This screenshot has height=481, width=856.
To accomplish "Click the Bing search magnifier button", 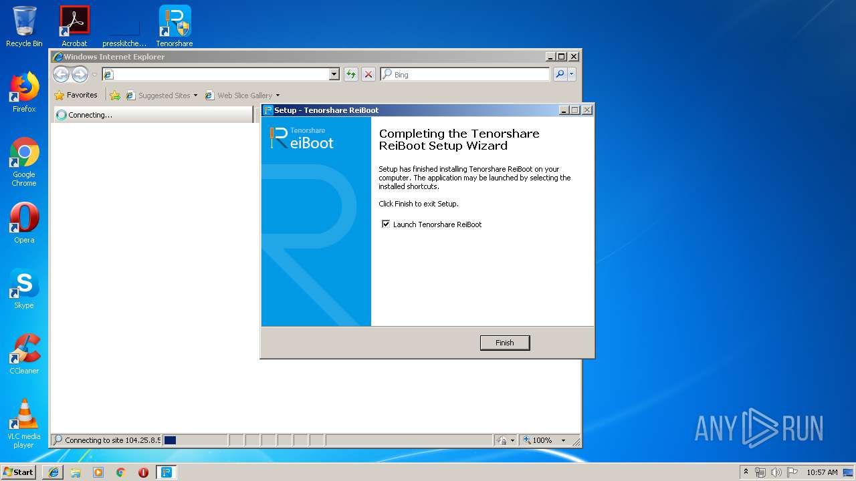I will [560, 74].
